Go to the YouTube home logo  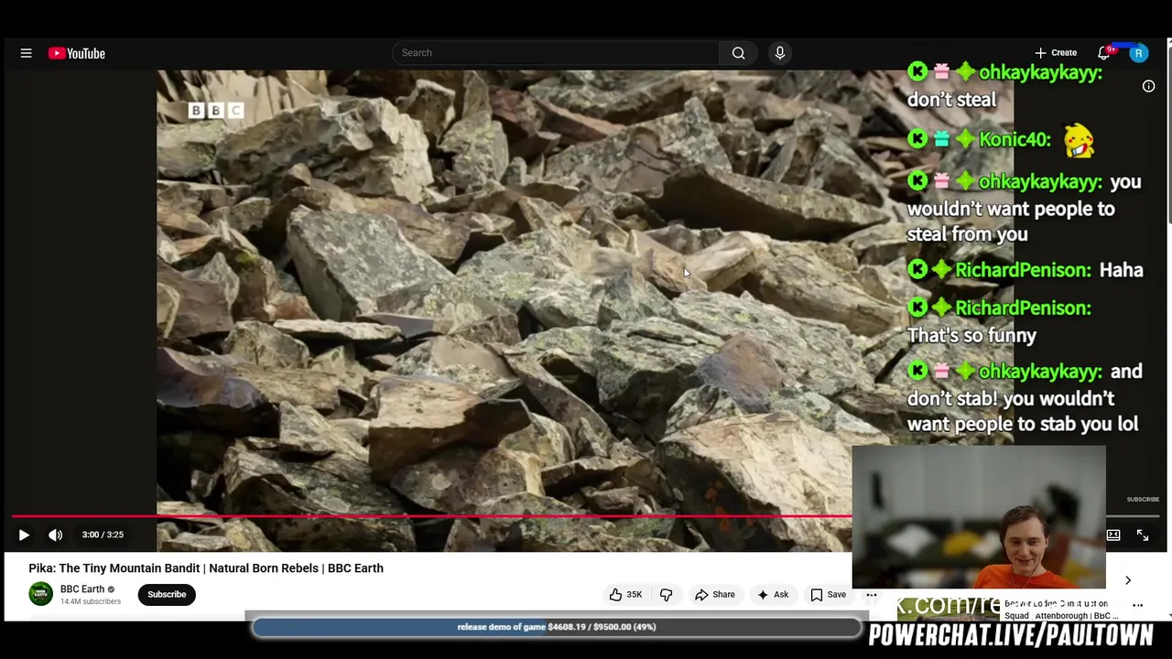point(77,53)
